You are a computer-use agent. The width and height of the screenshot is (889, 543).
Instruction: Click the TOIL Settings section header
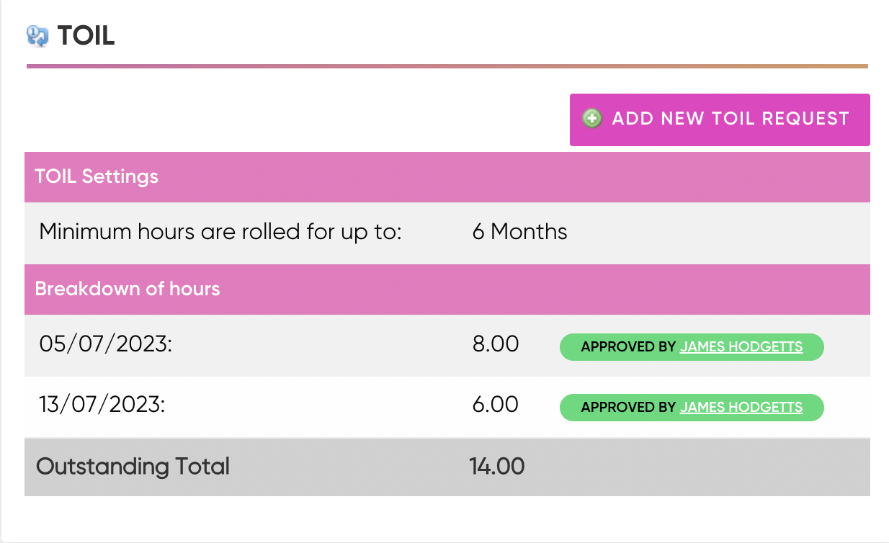(96, 176)
